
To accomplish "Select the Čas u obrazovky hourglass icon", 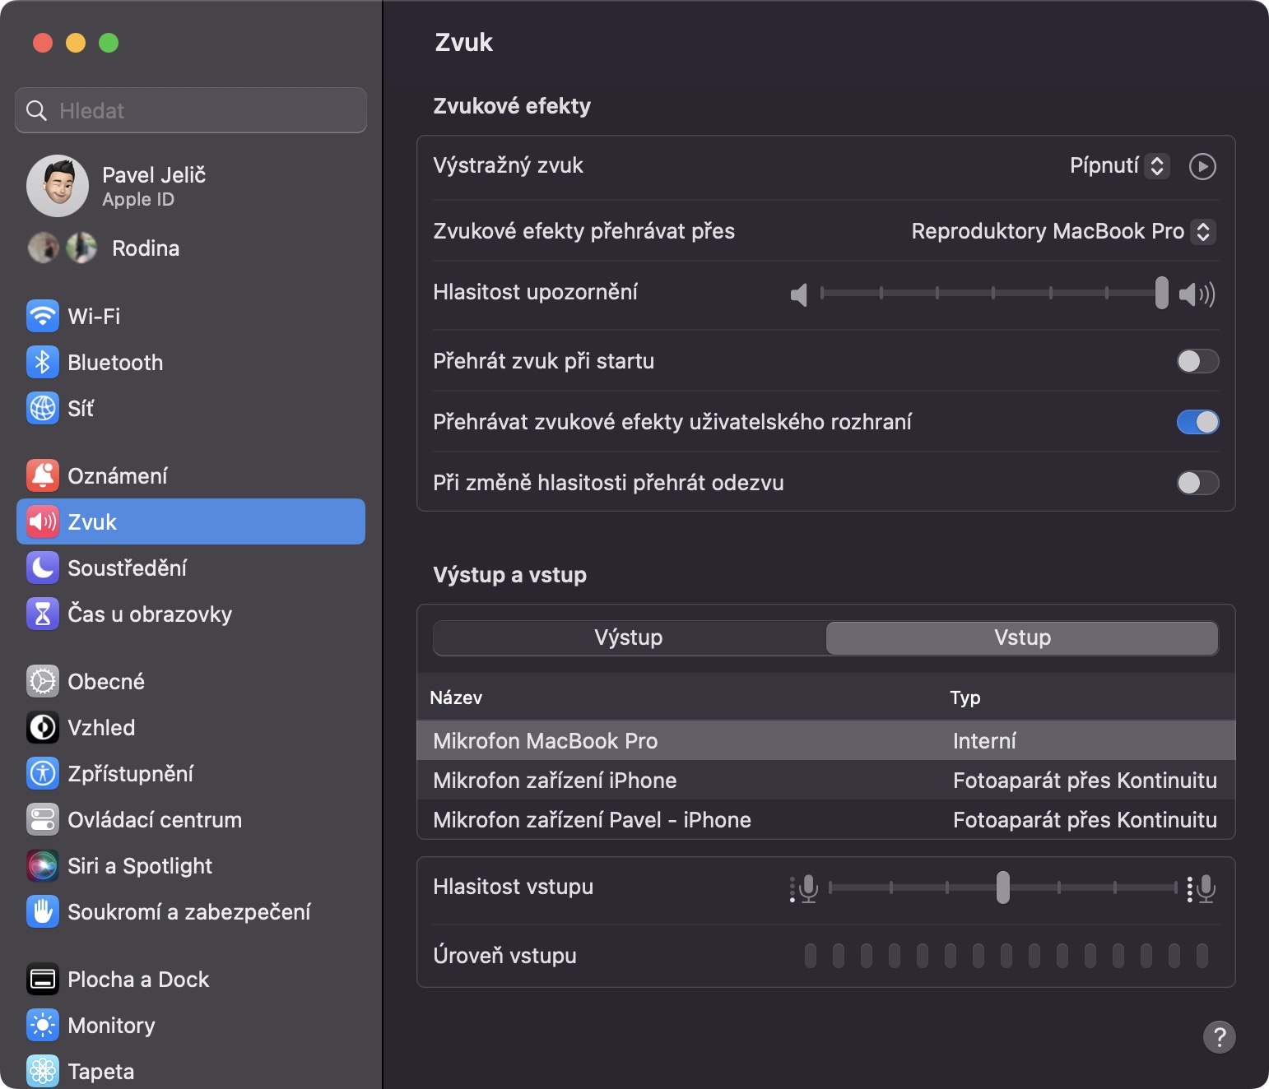I will [x=43, y=614].
